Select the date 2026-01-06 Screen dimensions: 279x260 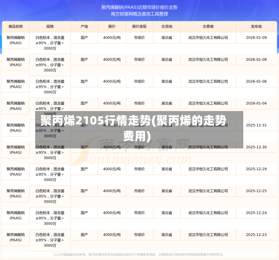click(256, 81)
